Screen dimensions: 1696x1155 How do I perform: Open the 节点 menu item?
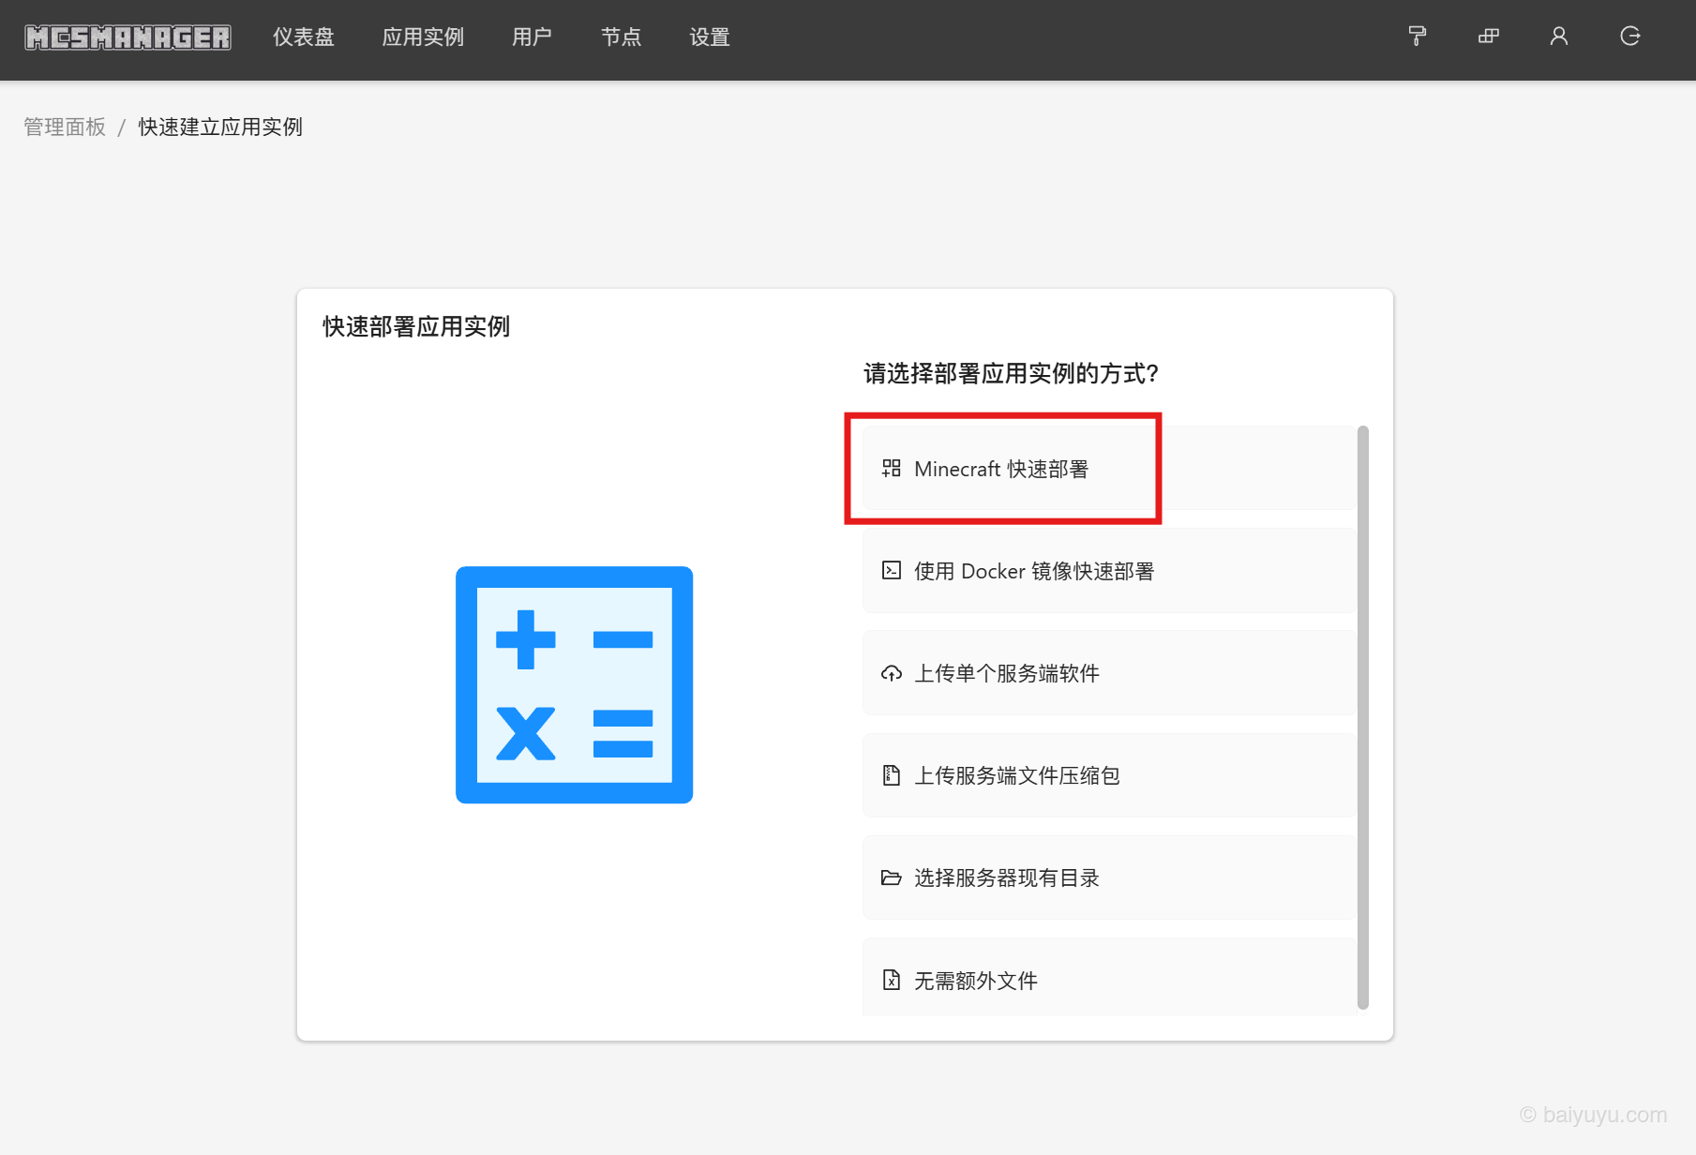(621, 37)
